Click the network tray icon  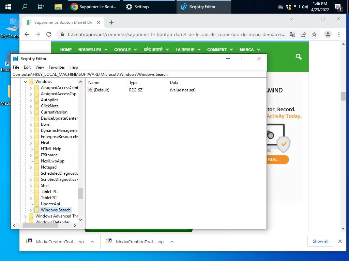[297, 7]
